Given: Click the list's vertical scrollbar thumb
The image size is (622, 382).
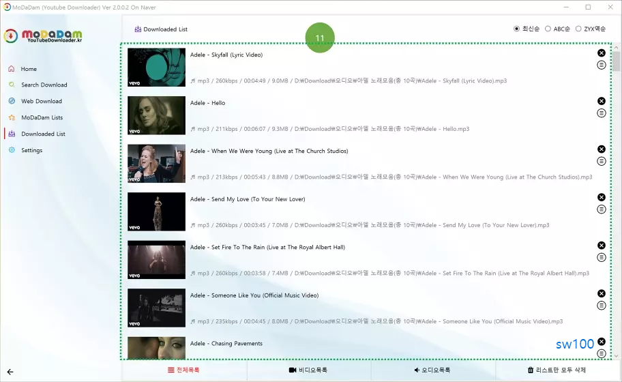Looking at the screenshot, I should pyautogui.click(x=616, y=61).
